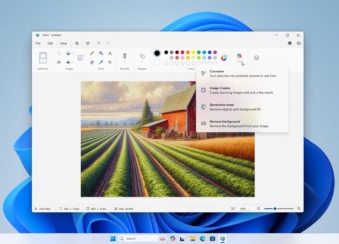Screen dimensions: 339x244
Task: Open the Windows Start button
Action: (x=113, y=239)
